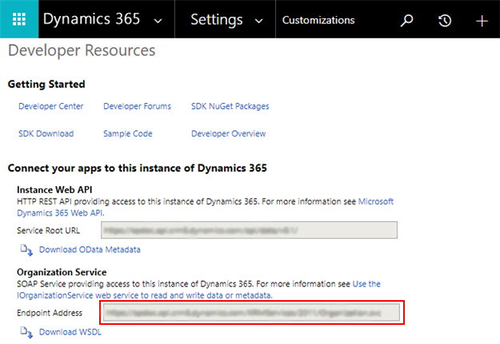Click the Getting Started heading
The width and height of the screenshot is (500, 344).
[46, 85]
